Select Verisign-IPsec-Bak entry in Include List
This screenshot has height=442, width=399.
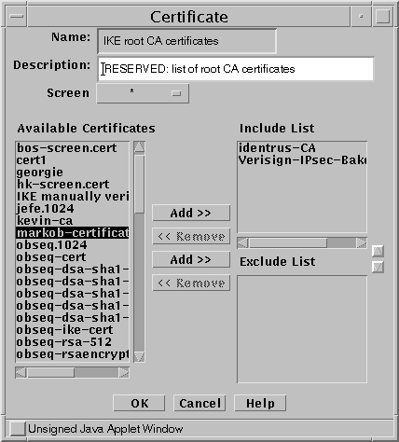coord(302,160)
